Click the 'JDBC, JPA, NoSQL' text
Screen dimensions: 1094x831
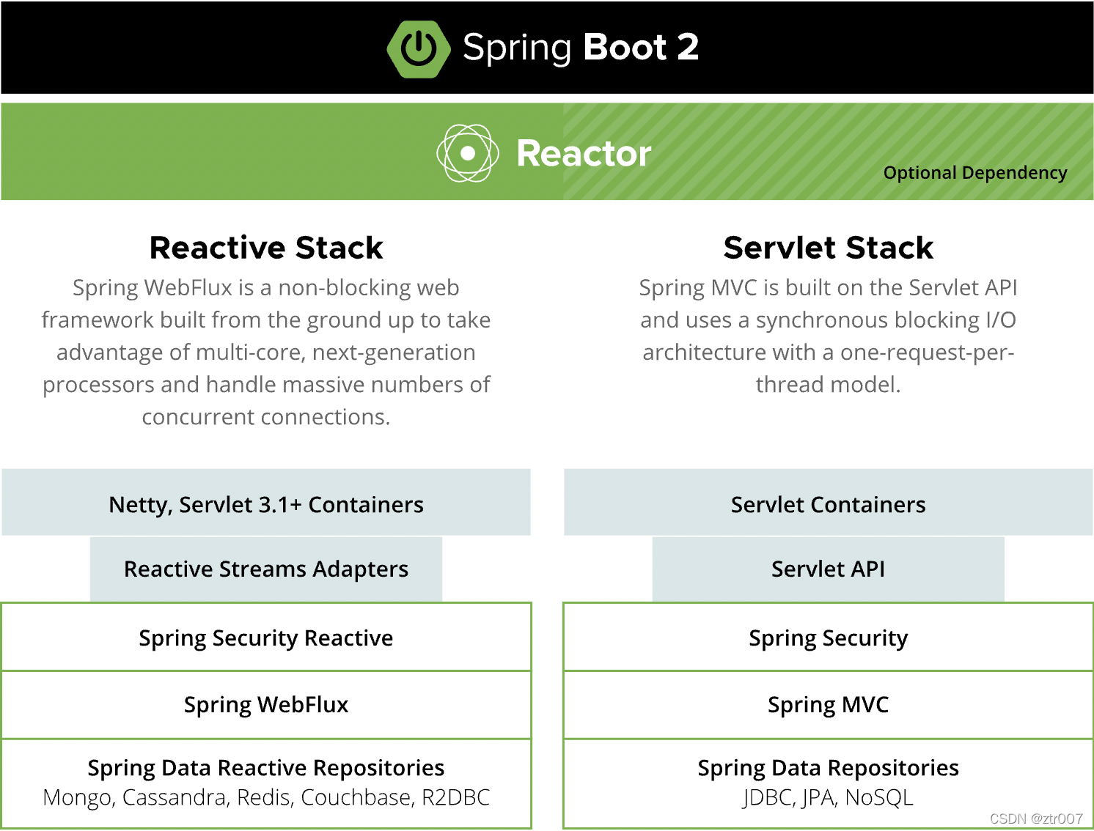(x=829, y=798)
